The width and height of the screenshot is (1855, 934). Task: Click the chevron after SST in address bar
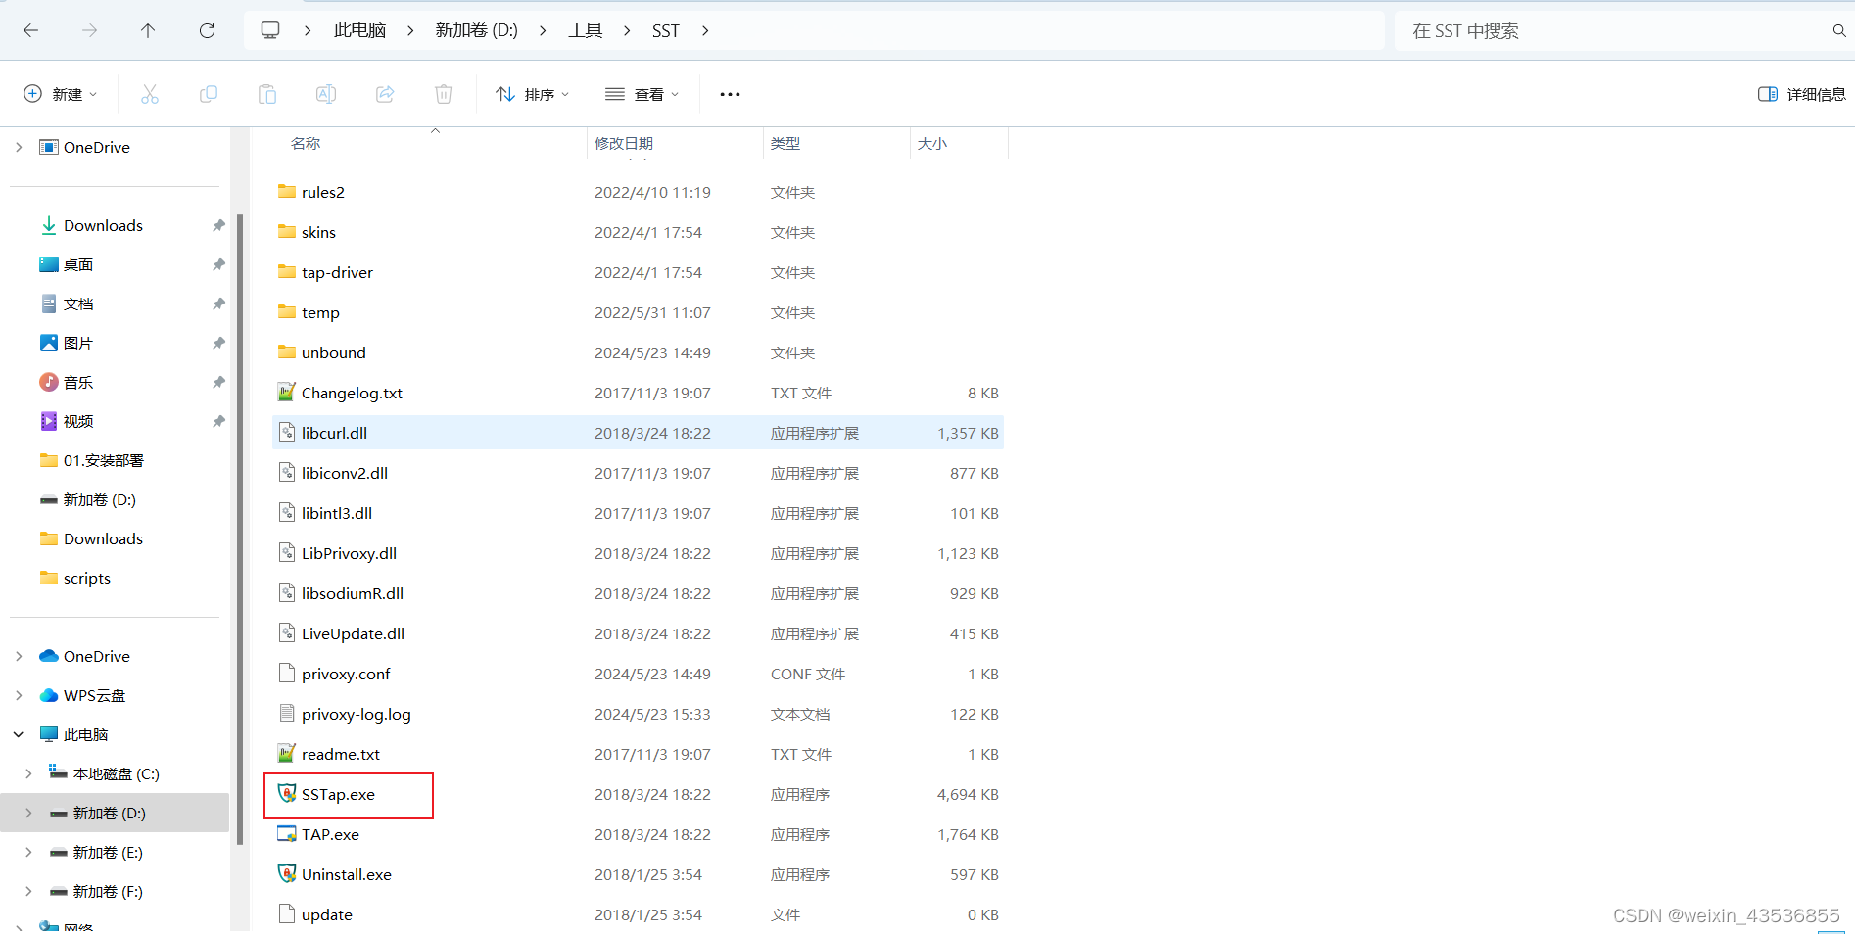pos(705,30)
